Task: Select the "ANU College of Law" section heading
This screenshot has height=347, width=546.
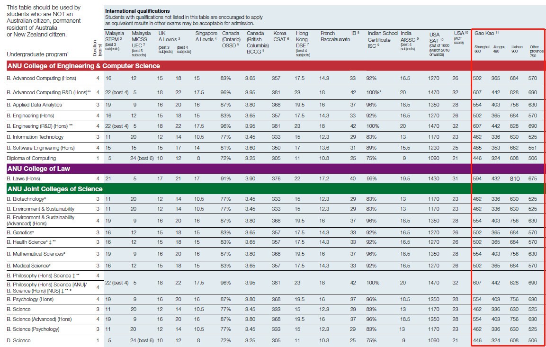Action: click(x=38, y=169)
